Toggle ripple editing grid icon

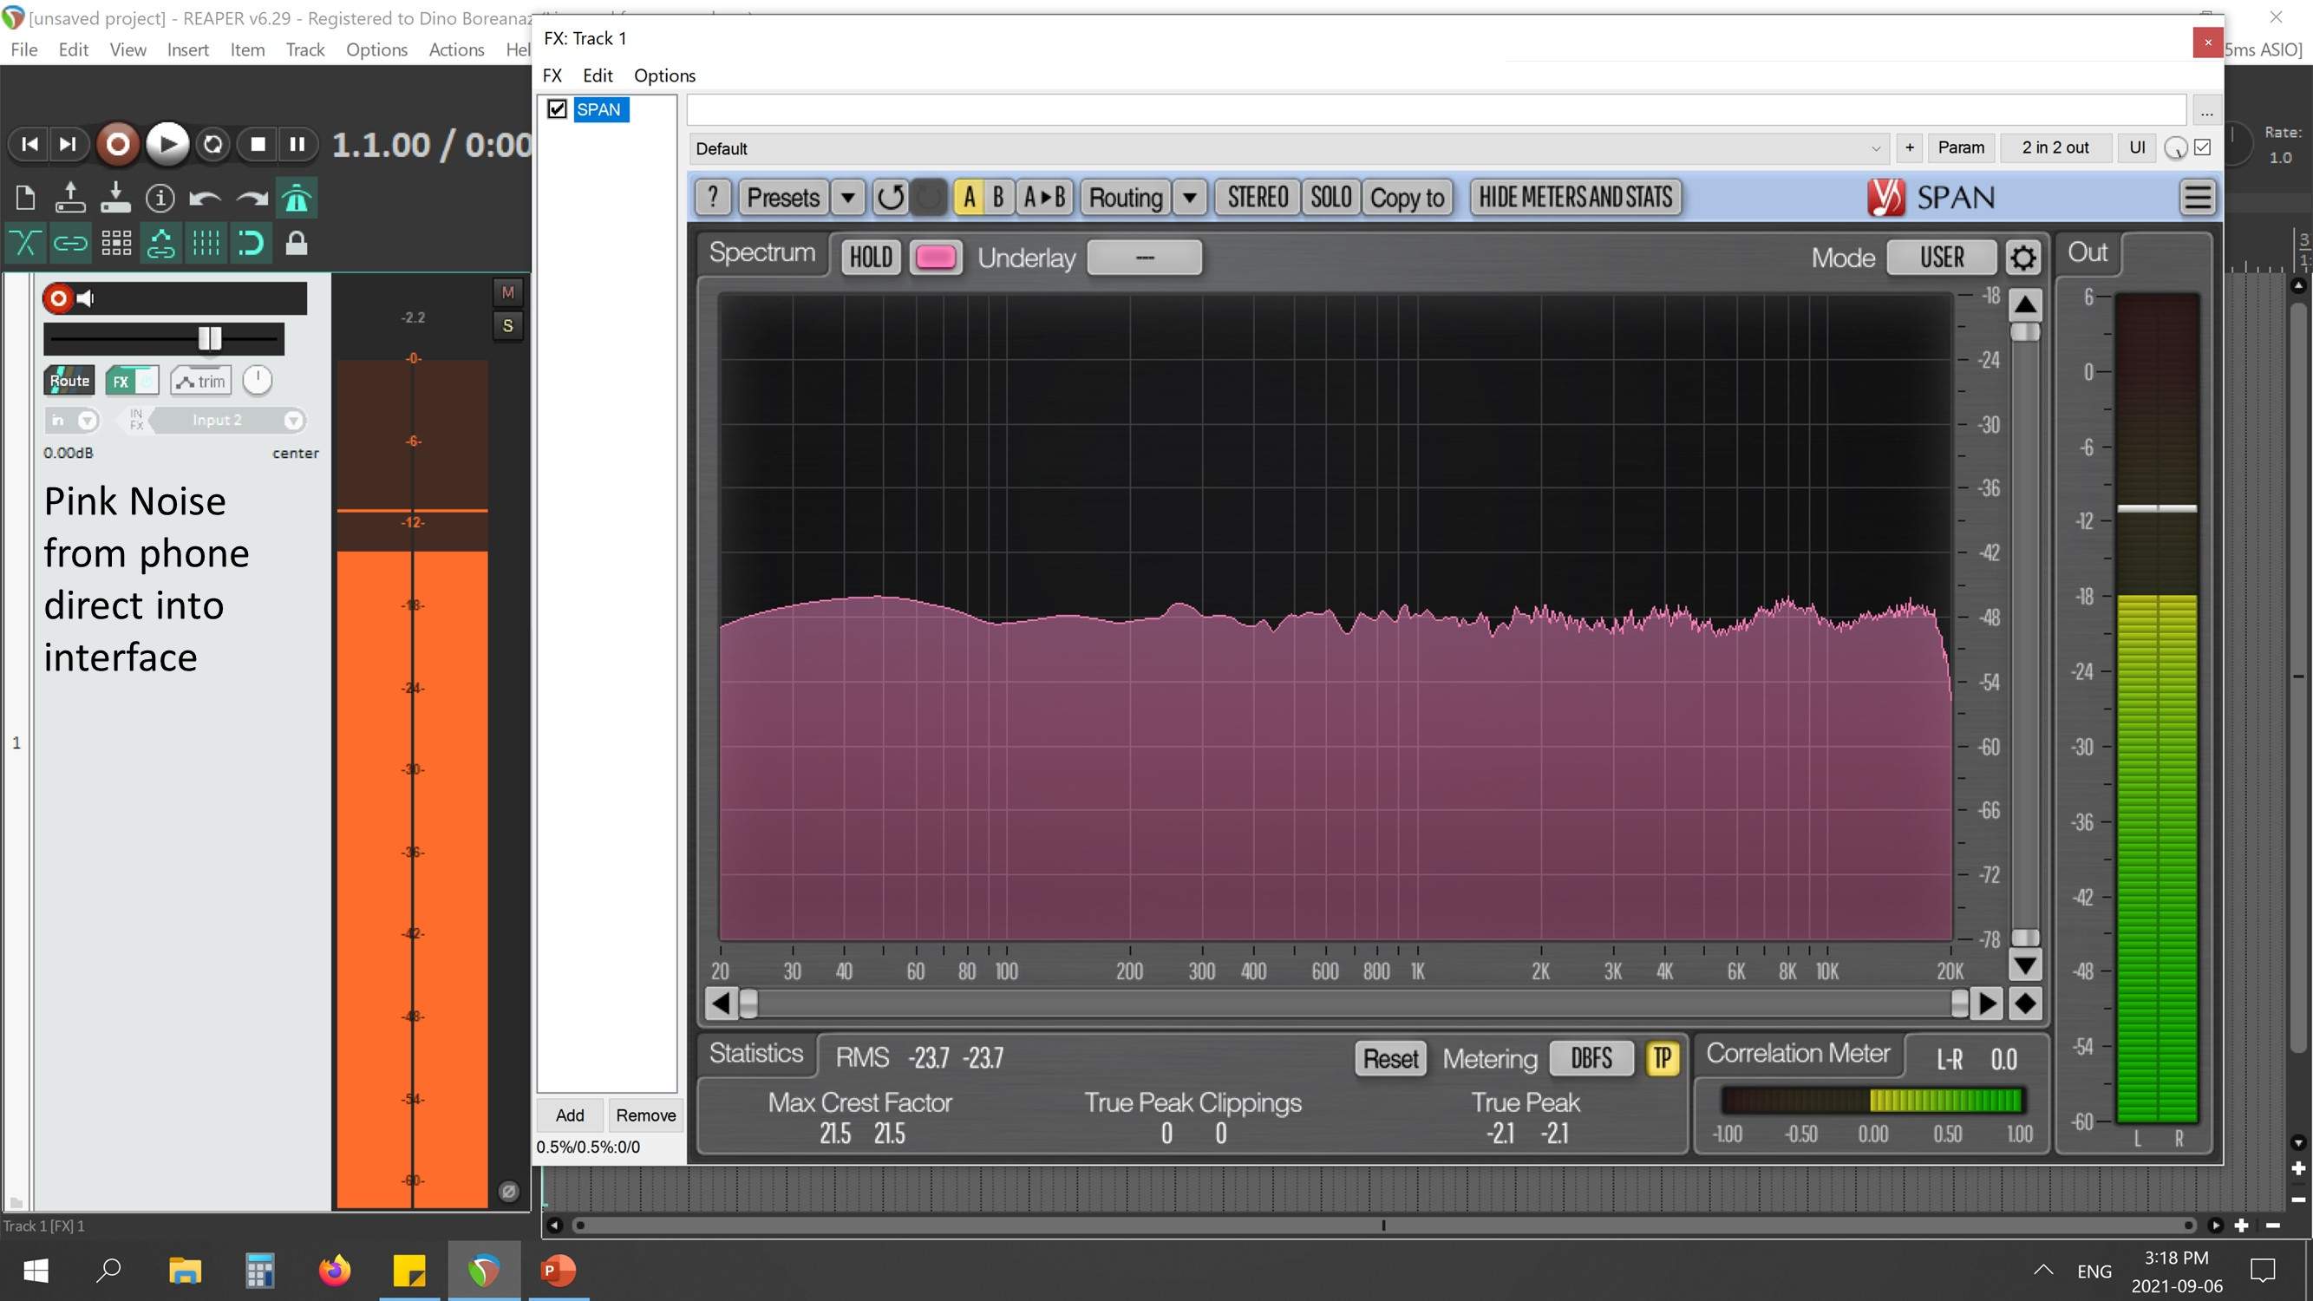click(x=116, y=244)
